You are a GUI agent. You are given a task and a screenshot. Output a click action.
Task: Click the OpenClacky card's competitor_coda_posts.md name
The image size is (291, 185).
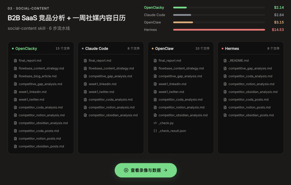[39, 131]
